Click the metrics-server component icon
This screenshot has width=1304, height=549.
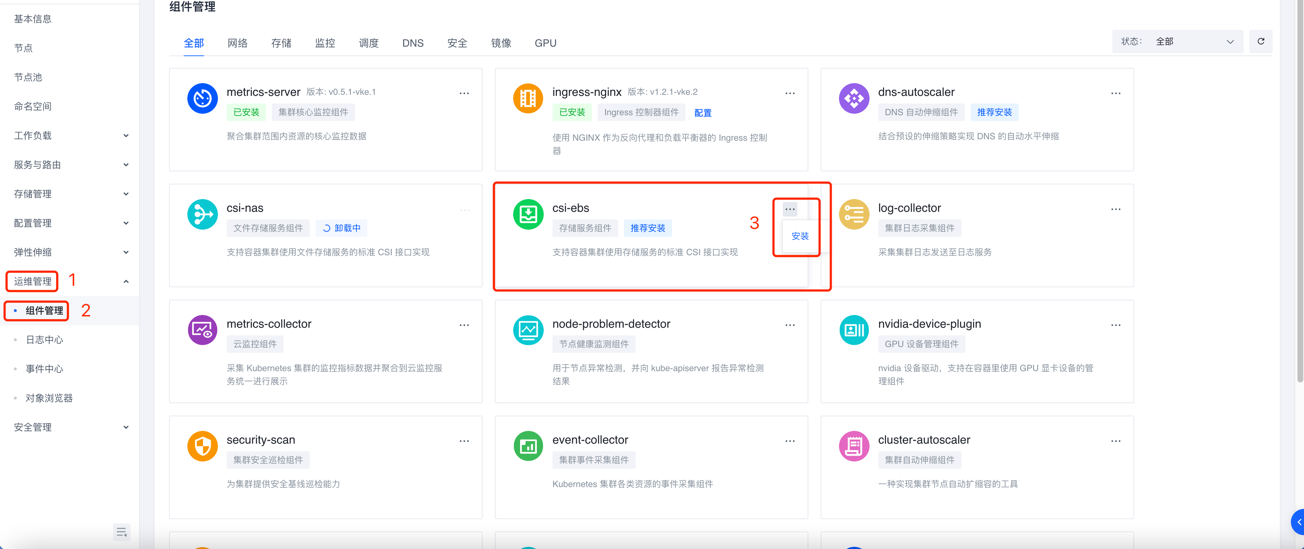point(203,98)
